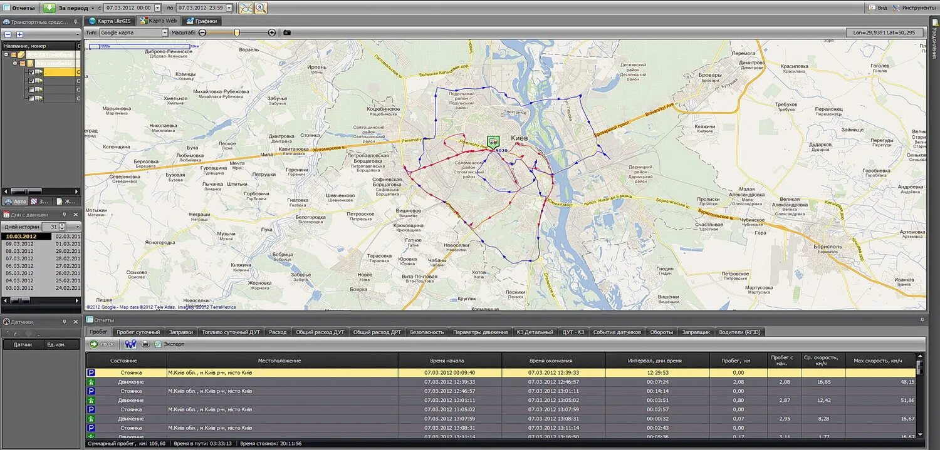Select date 07.03.2012 in history list

tap(19, 258)
